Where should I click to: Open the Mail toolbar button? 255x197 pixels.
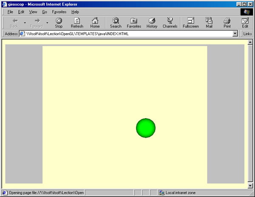209,23
